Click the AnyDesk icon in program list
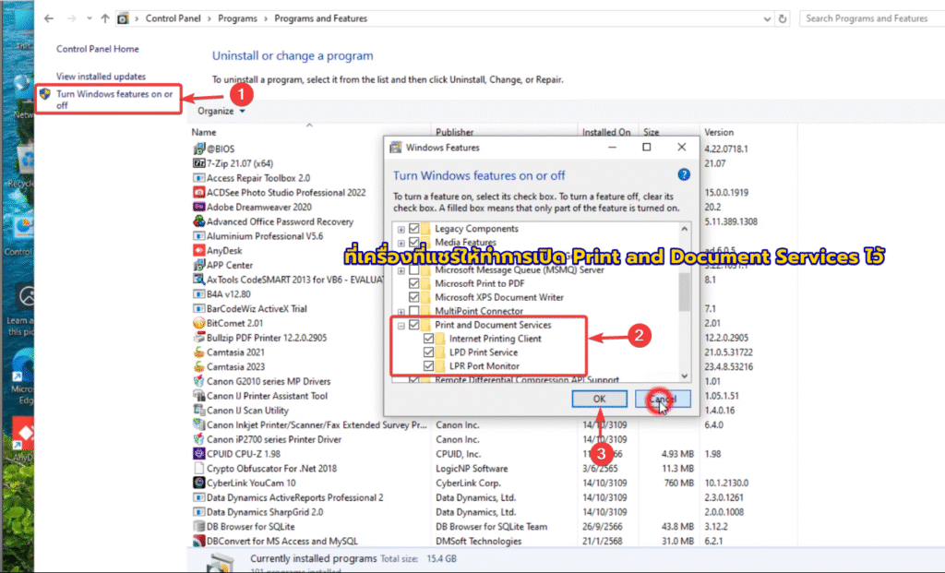The height and width of the screenshot is (573, 945). click(199, 250)
